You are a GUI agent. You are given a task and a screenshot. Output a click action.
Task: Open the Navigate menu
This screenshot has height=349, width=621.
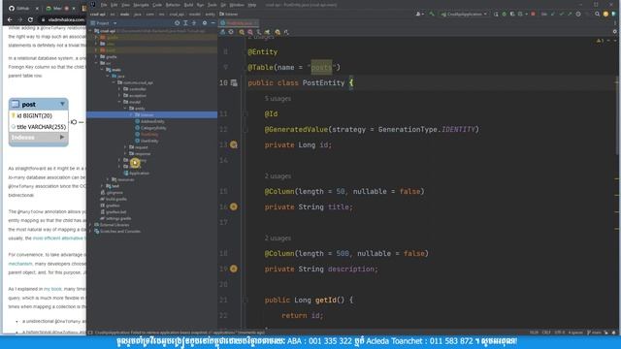tap(141, 5)
